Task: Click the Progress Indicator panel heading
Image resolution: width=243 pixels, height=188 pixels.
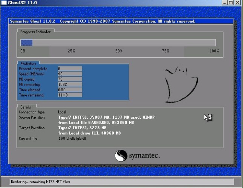Action: click(35, 32)
